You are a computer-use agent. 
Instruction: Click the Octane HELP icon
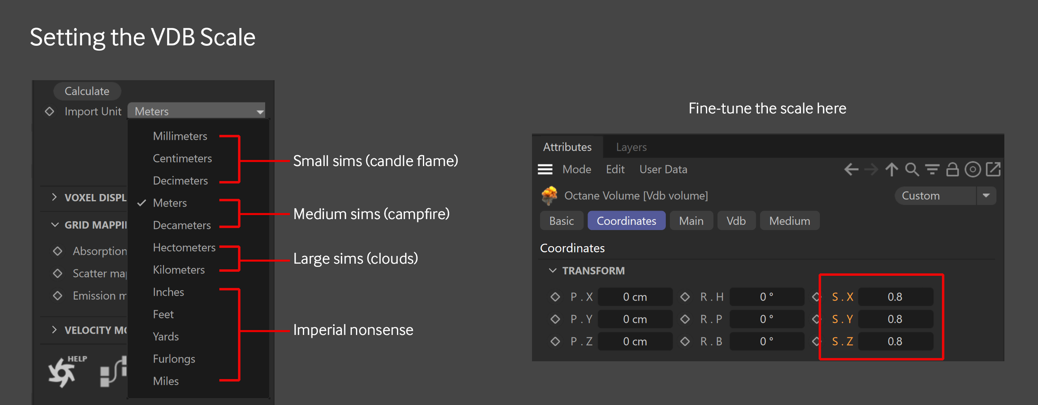[x=65, y=371]
